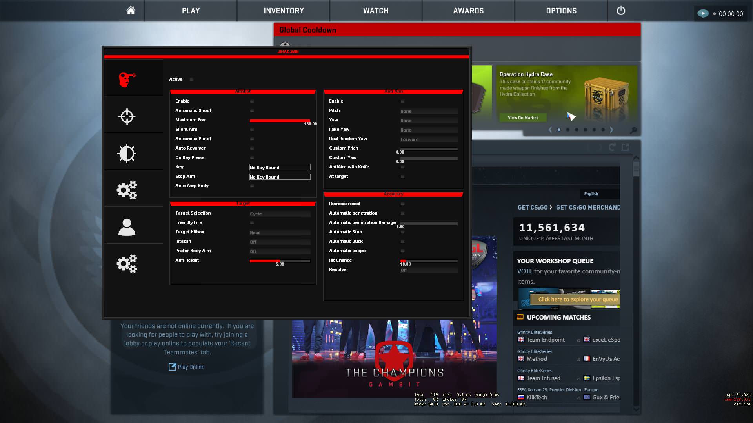This screenshot has width=753, height=423.
Task: Enable the Aimbot Enable checkbox
Action: (252, 101)
